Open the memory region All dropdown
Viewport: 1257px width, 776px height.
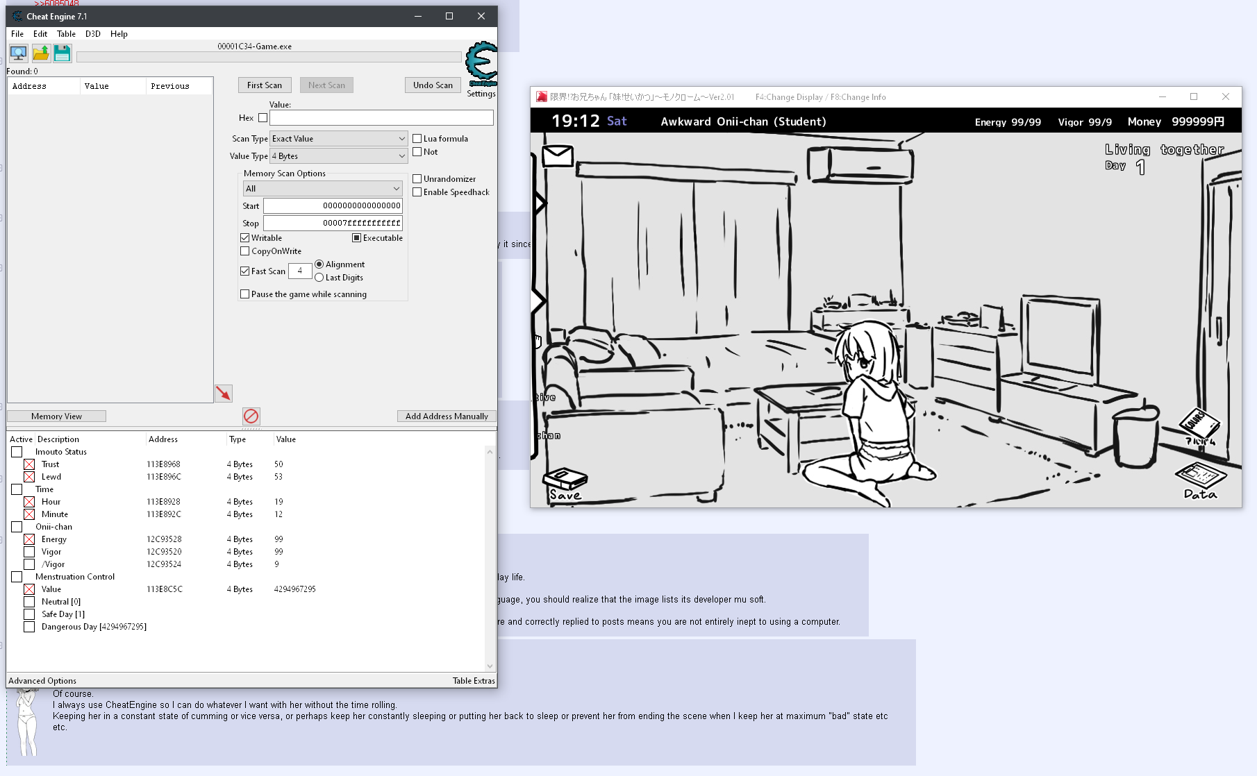click(323, 189)
